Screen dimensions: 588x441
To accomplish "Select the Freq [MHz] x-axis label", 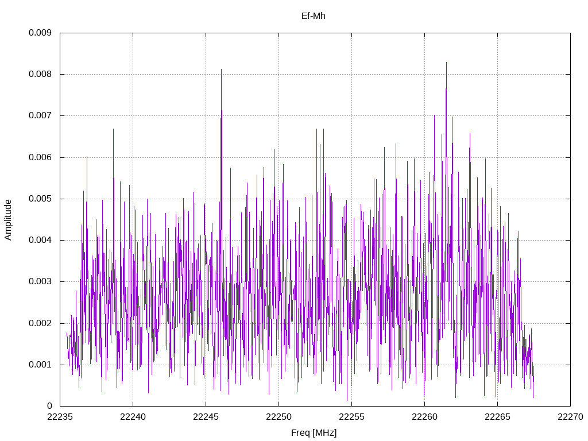I will click(x=314, y=433).
